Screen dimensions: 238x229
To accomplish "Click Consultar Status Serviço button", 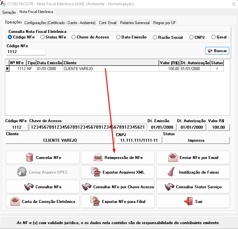I will pos(193,187).
